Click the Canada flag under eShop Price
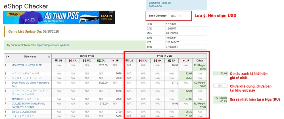The width and height of the screenshot is (284, 119). click(x=71, y=61)
